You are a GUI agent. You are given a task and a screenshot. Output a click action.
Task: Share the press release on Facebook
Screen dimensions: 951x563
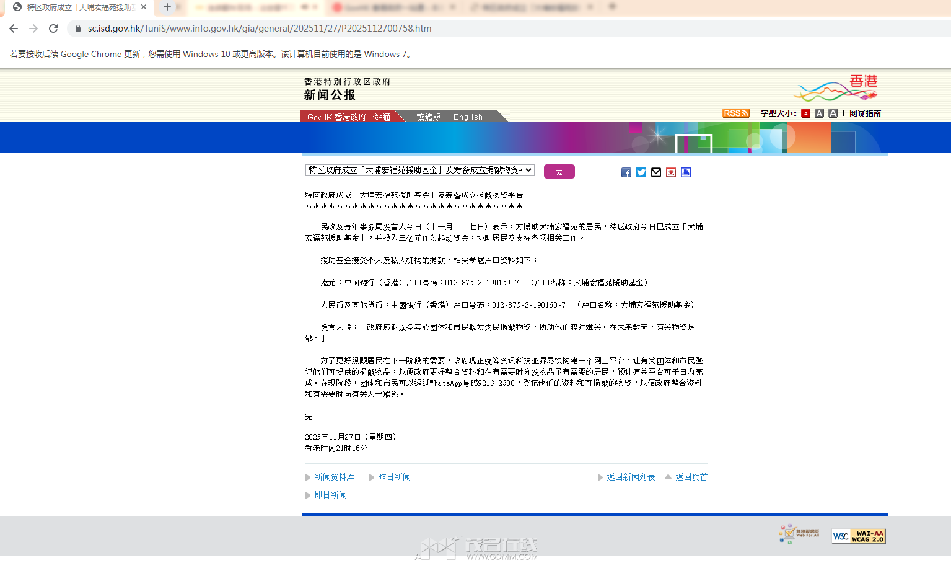pos(626,172)
